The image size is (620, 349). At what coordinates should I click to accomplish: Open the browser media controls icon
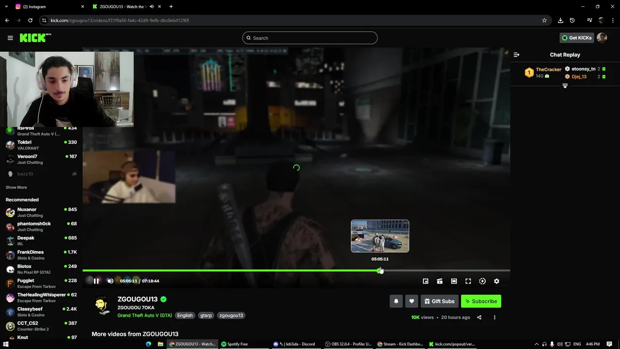click(589, 20)
